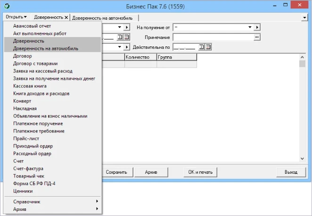
Task: Expand the На получение от combo box
Action: [x=250, y=27]
